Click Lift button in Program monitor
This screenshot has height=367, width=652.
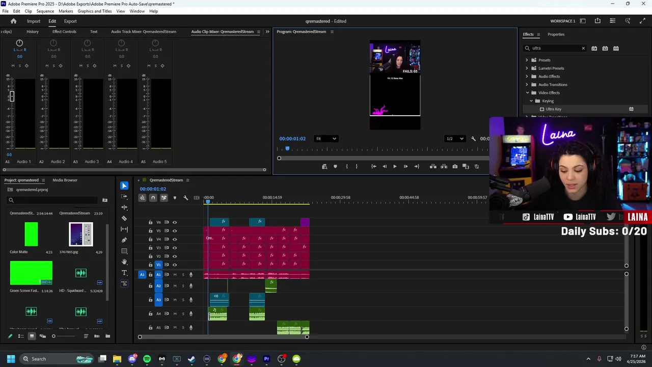click(x=433, y=167)
